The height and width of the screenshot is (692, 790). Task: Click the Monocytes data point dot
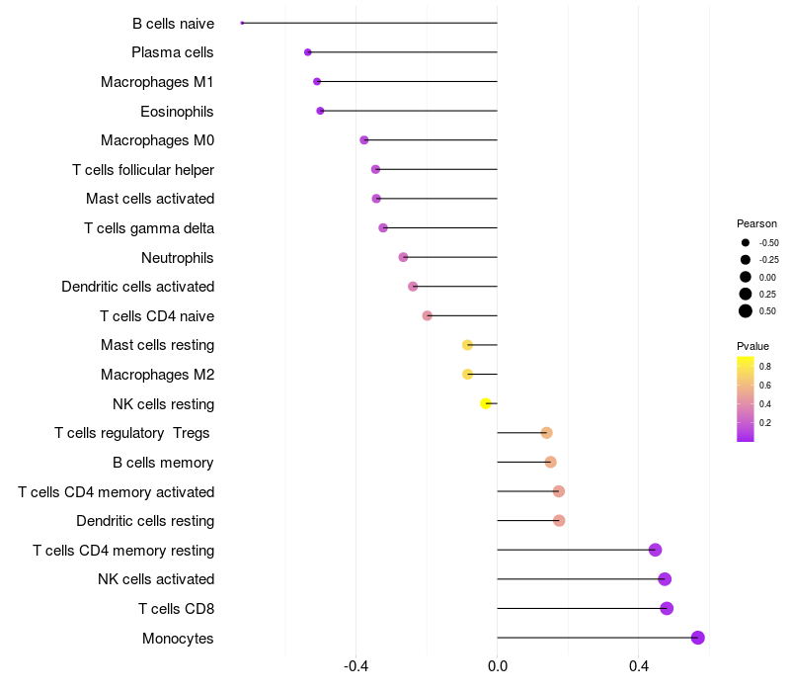(x=698, y=638)
